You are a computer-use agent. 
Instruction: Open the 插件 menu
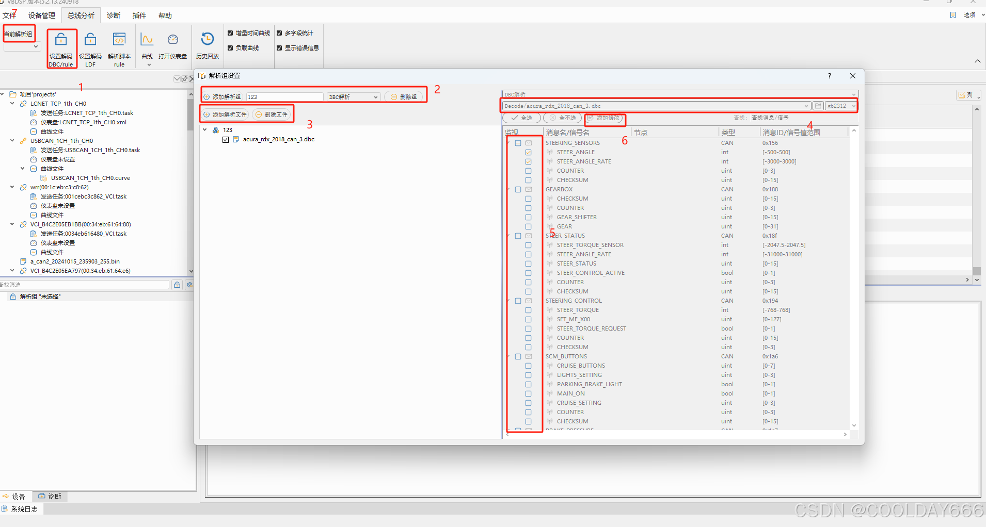pyautogui.click(x=139, y=15)
